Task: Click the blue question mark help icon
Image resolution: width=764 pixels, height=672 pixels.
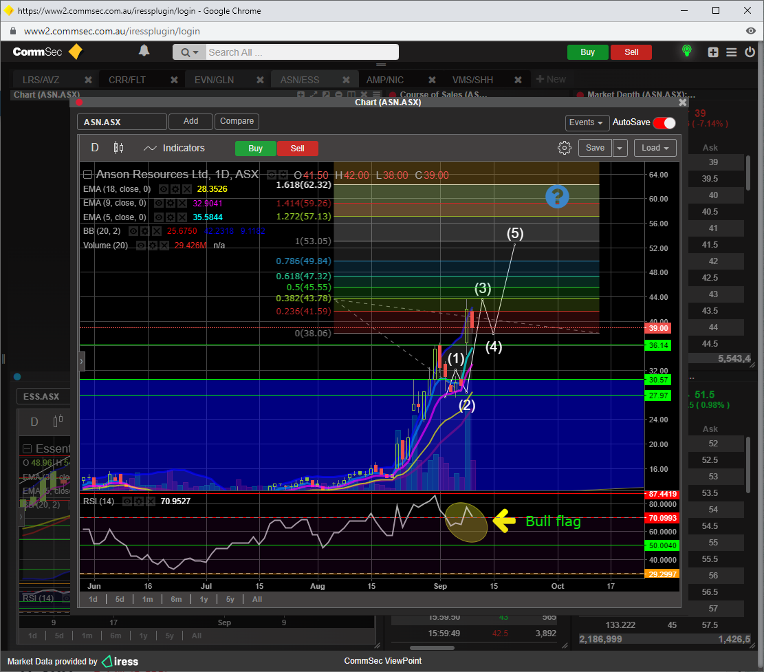Action: point(557,197)
